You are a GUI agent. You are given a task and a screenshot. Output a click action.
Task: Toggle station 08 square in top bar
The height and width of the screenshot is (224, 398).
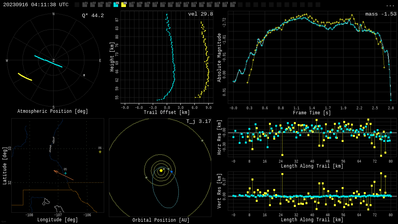click(140, 5)
